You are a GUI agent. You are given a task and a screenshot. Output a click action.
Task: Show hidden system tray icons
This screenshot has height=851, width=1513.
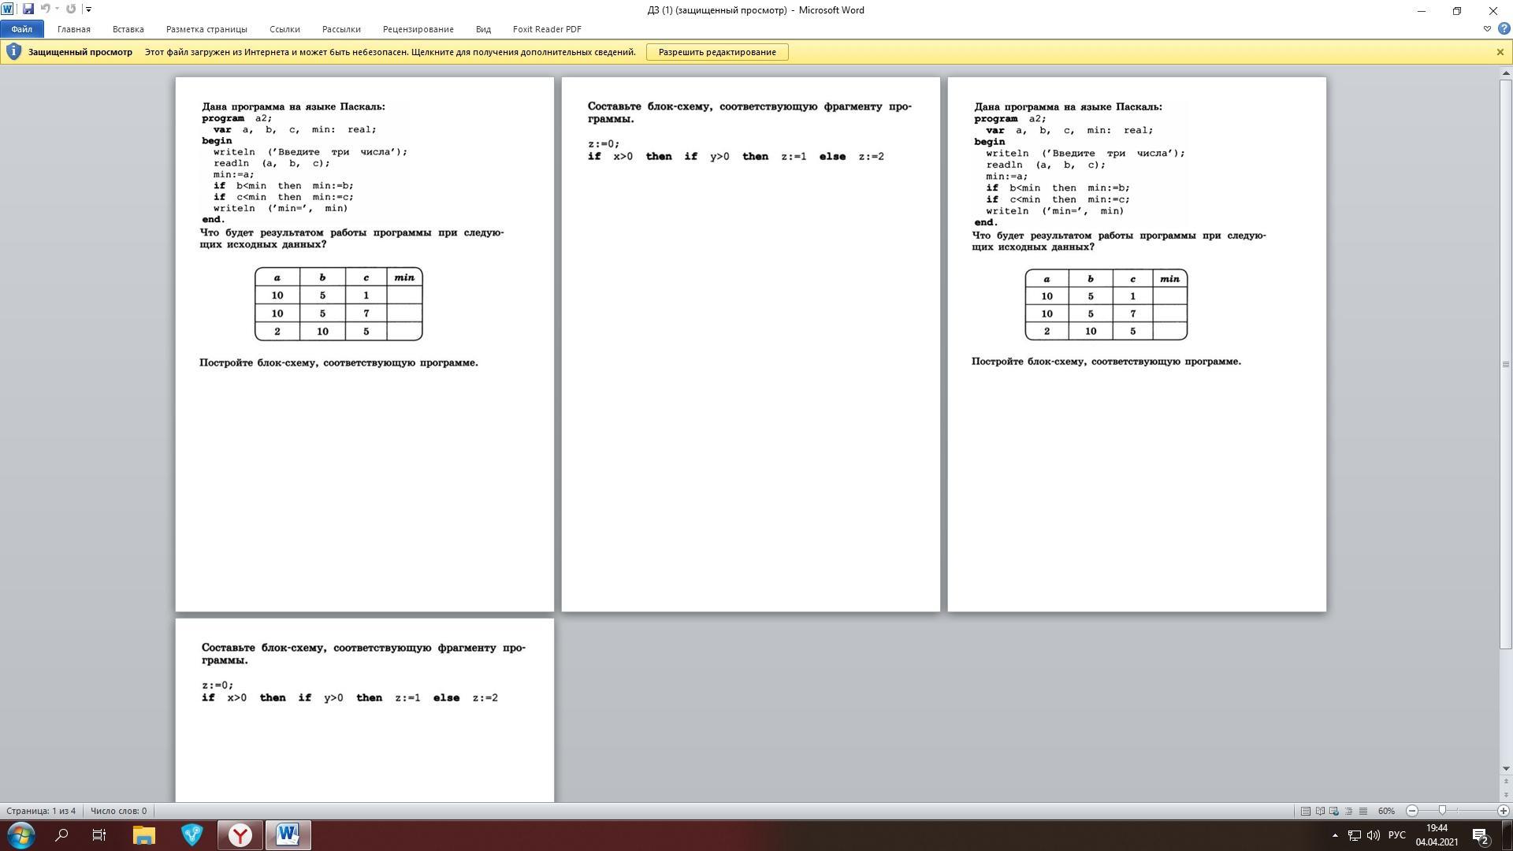click(1335, 835)
